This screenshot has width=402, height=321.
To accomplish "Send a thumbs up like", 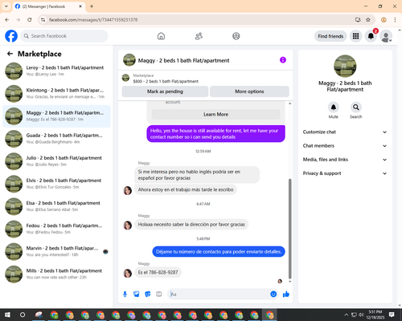I will [x=286, y=295].
